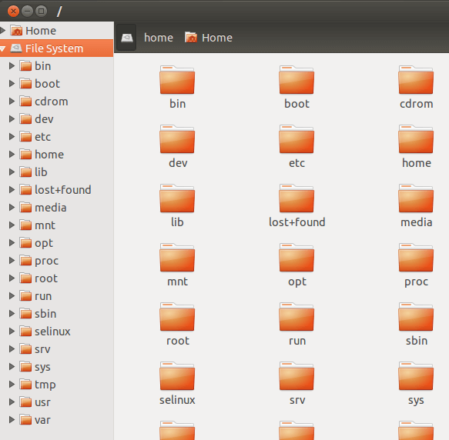
Task: Expand the home folder in sidebar tree
Action: click(x=12, y=155)
